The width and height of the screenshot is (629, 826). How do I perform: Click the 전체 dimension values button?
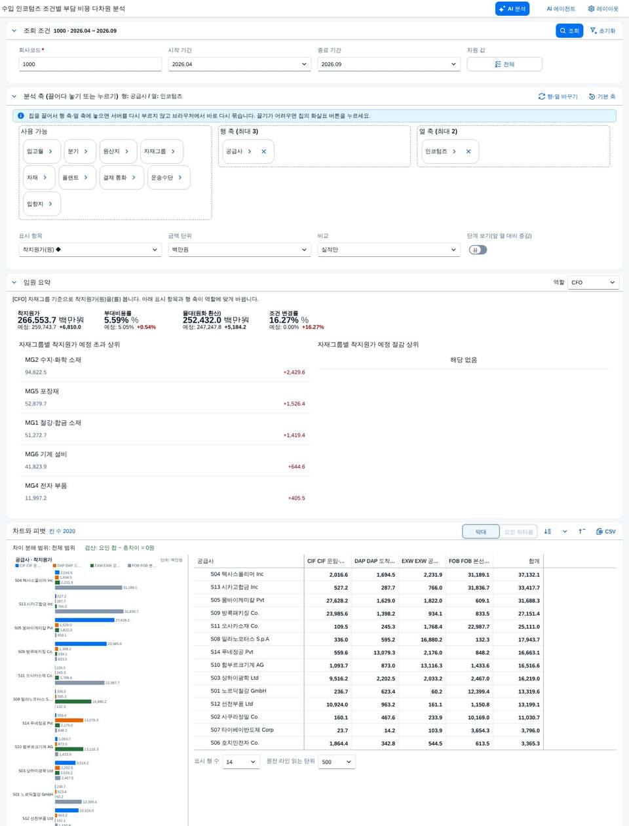[x=505, y=64]
